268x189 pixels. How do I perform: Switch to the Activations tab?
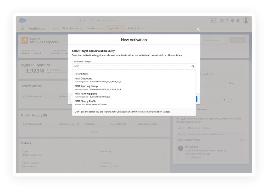[133, 28]
